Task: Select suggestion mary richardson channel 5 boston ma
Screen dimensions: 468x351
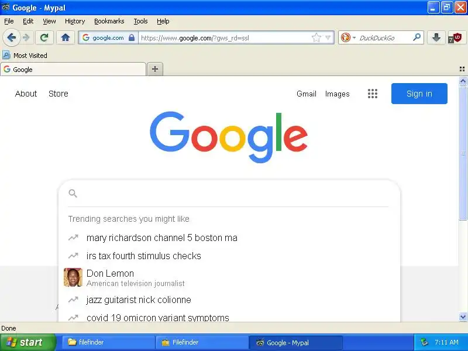Action: tap(162, 238)
